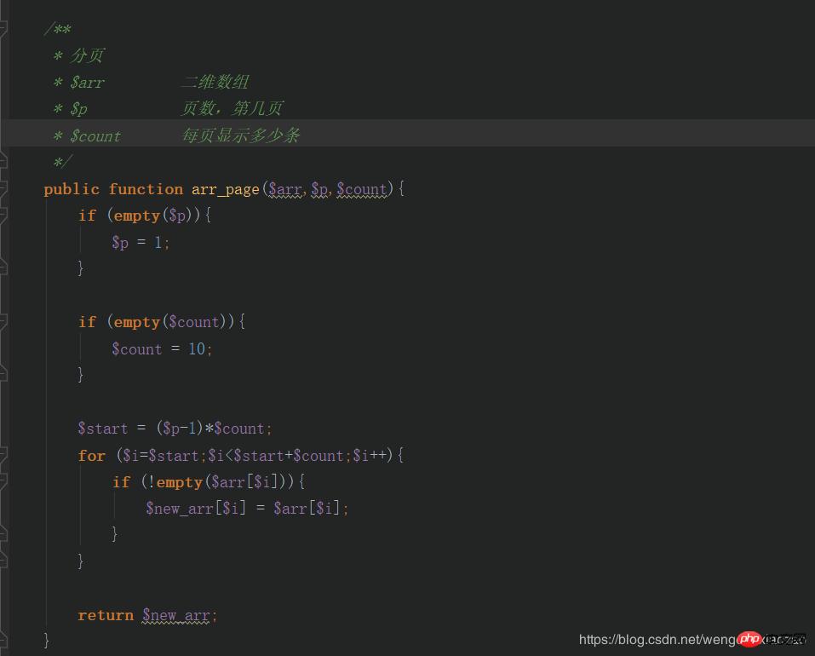
Task: Click the underlined $arr parameter in signature
Action: pyautogui.click(x=284, y=189)
